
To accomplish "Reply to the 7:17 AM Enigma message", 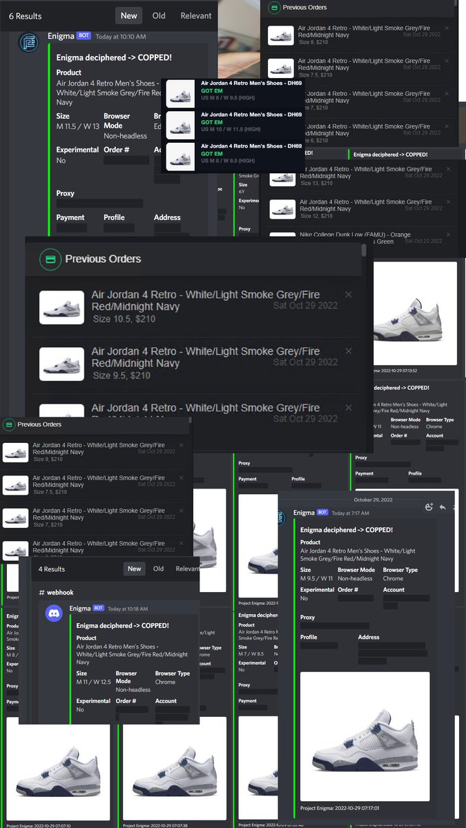I will pos(443,507).
